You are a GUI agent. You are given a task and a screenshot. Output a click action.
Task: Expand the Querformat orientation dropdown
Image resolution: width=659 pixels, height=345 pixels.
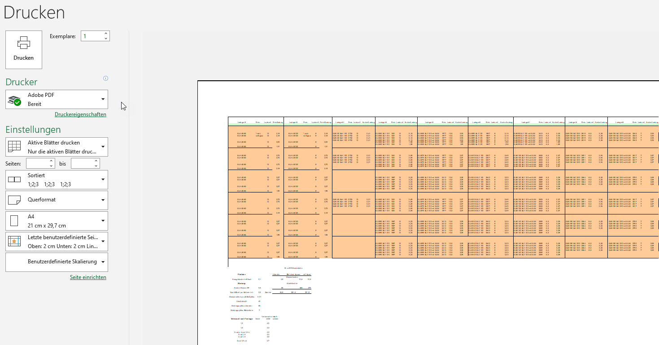pyautogui.click(x=103, y=200)
